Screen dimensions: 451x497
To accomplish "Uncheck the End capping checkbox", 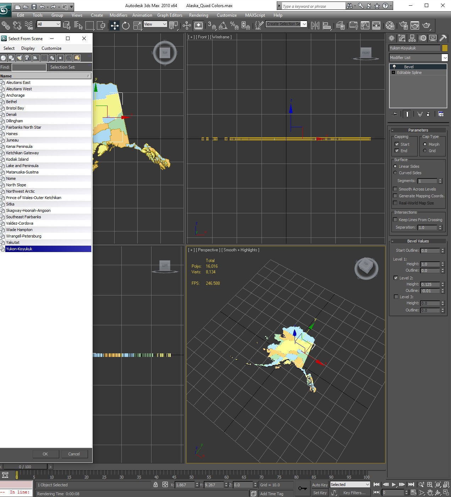I will click(x=397, y=151).
